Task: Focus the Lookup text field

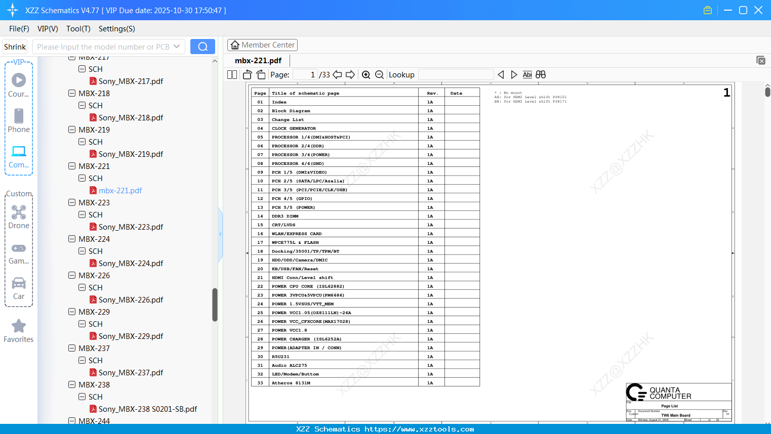Action: point(456,75)
